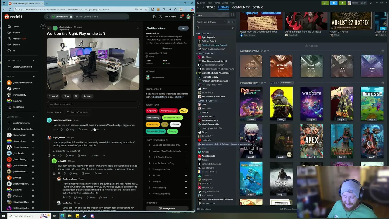Open File Explorer from taskbar
Viewport: 389px width, 219px height.
pos(70,216)
